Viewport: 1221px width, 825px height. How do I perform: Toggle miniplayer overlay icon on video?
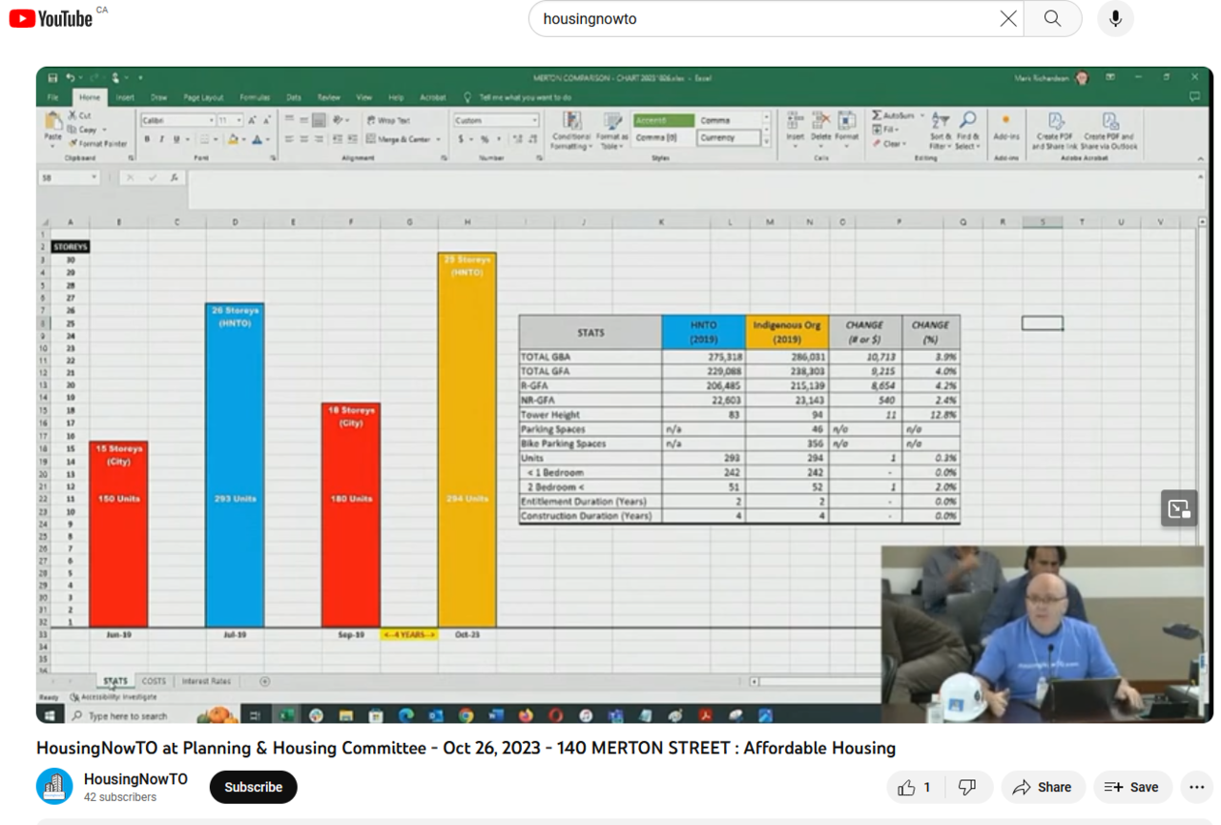[x=1179, y=508]
